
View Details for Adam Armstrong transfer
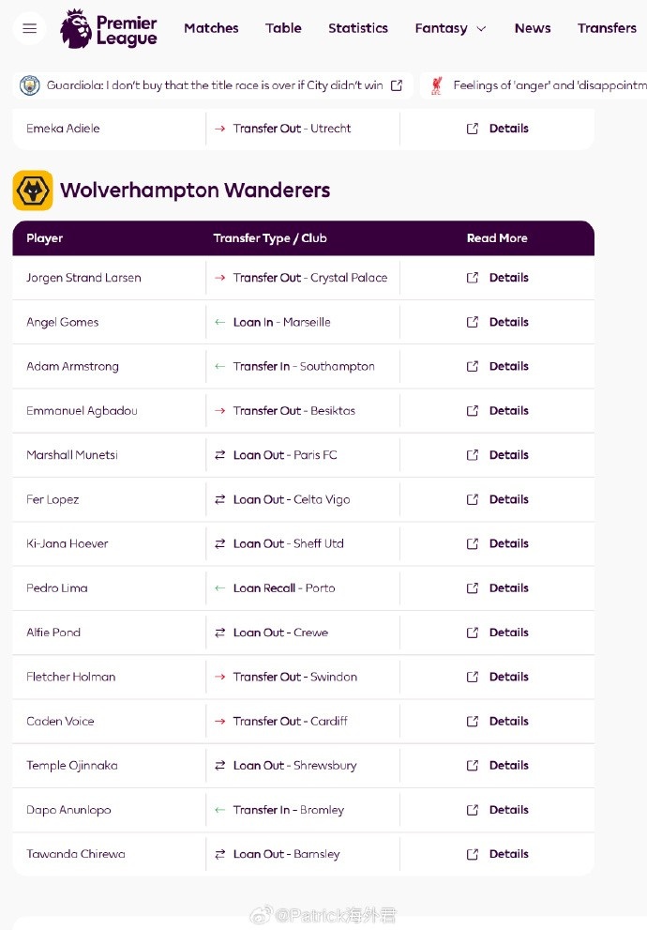click(x=508, y=366)
